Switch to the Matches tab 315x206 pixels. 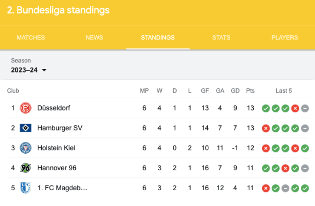click(31, 37)
